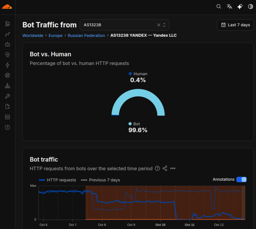The width and height of the screenshot is (256, 229).
Task: Navigate to Worldwide breadcrumb
Action: (x=33, y=35)
